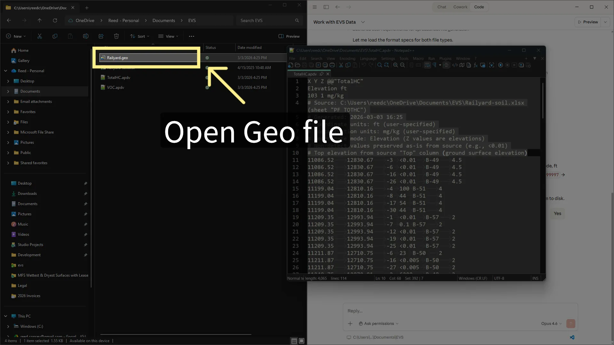Click the Print icon in Notepad++ toolbar
This screenshot has width=614, height=345.
point(332,65)
